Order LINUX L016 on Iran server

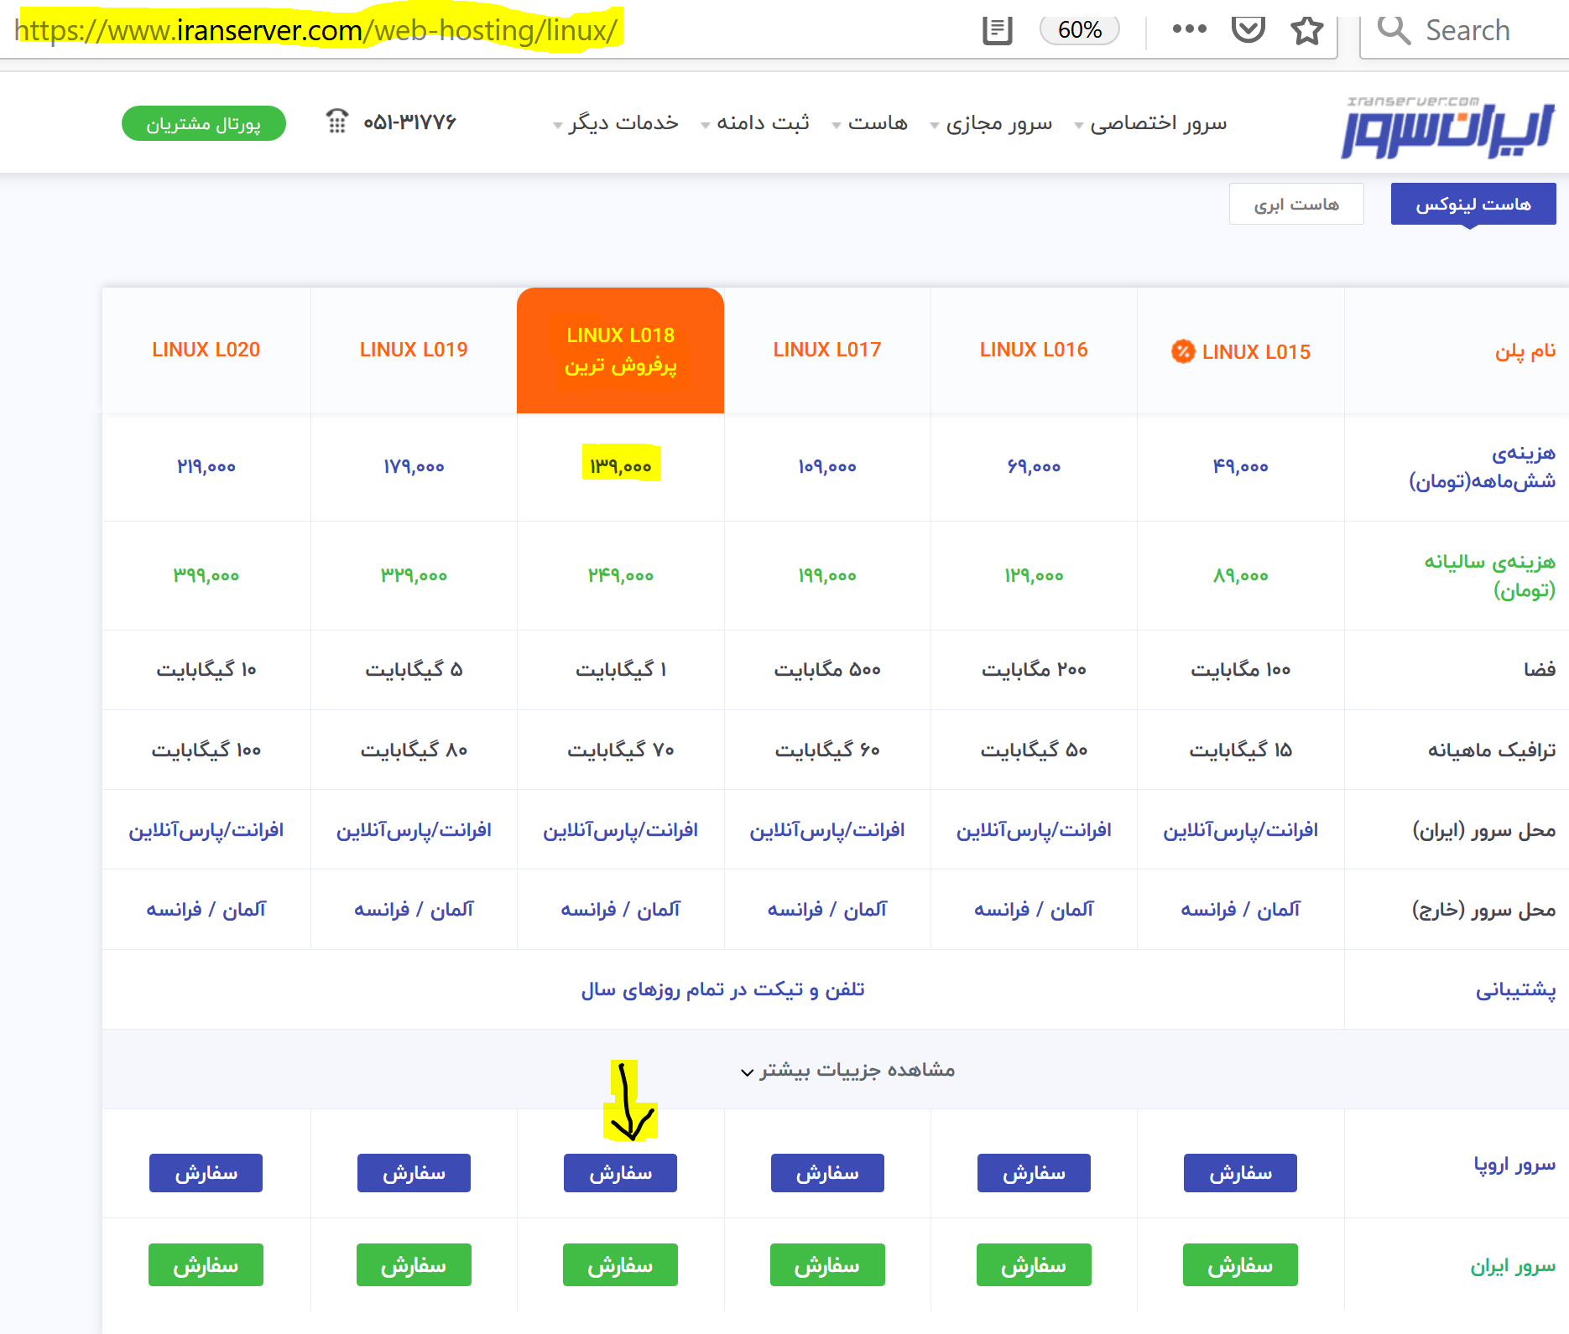click(1034, 1265)
